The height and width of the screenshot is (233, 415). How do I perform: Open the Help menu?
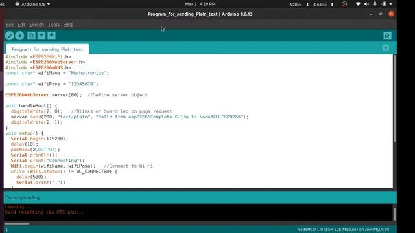pos(68,25)
